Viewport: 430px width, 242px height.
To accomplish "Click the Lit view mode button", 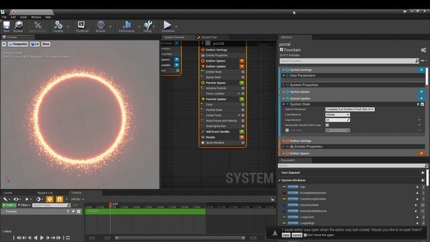I will tap(35, 44).
